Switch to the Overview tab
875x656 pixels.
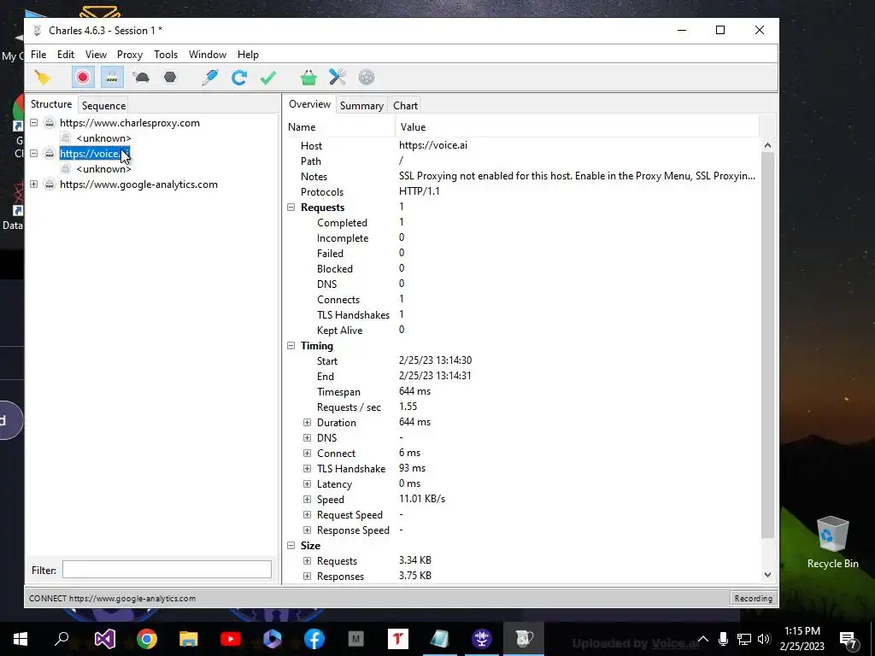[x=309, y=104]
